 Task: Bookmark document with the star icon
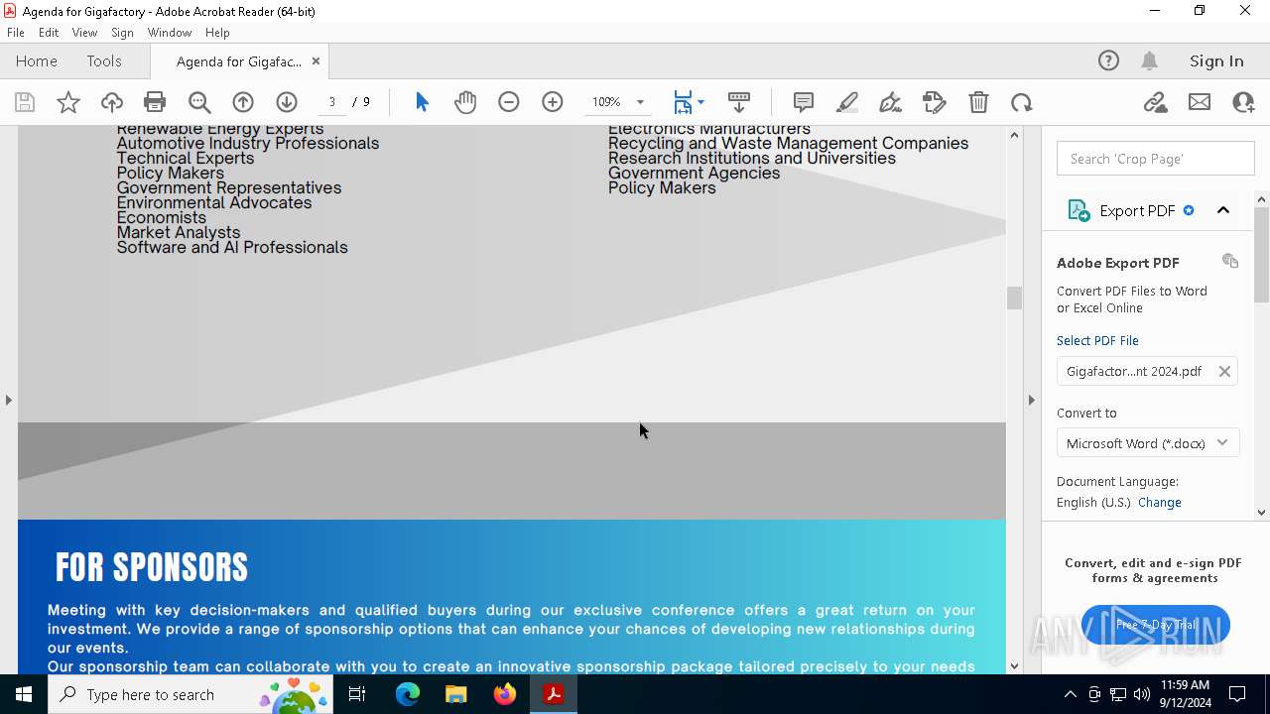point(68,102)
